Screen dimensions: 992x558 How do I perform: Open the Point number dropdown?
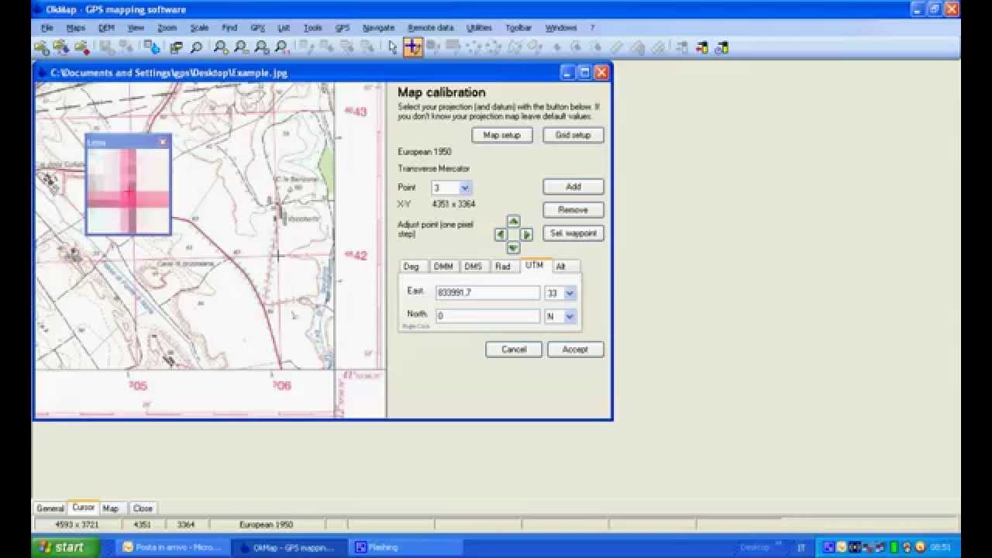(x=464, y=188)
